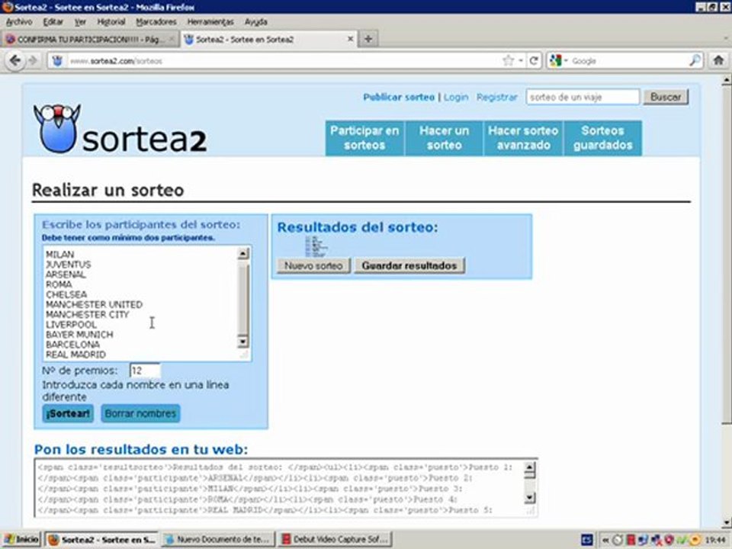Click the tab list dropdown arrow
The image size is (732, 549).
[x=726, y=39]
